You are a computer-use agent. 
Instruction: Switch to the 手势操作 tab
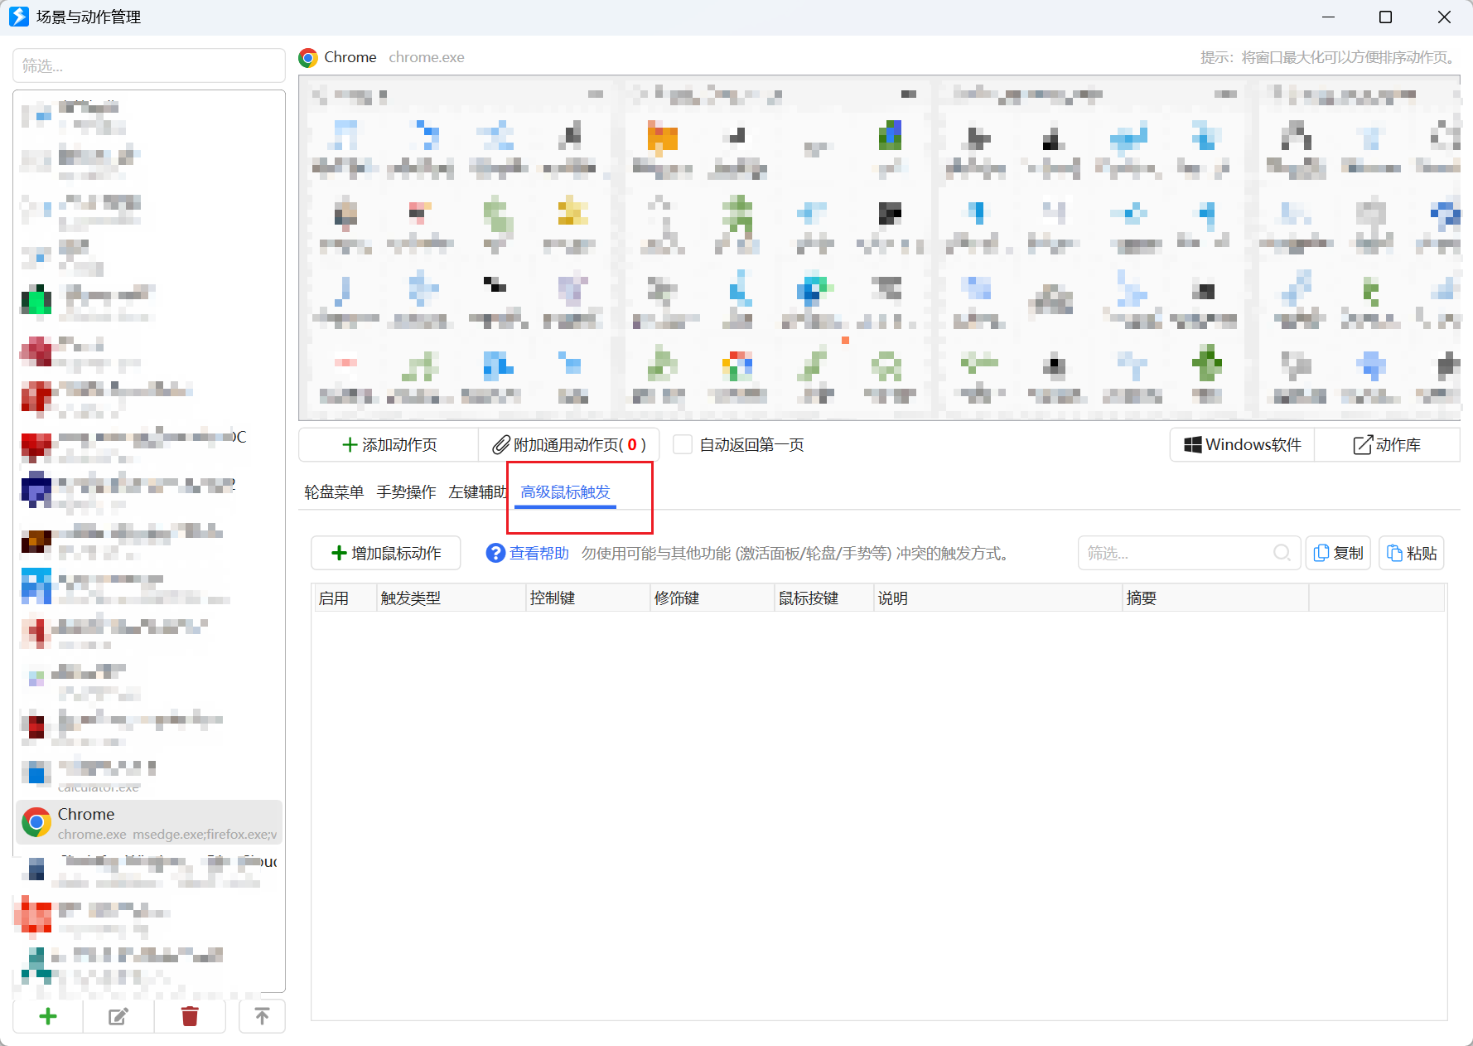tap(406, 492)
